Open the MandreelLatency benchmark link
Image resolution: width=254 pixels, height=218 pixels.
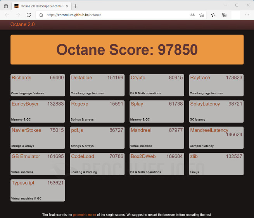(209, 130)
